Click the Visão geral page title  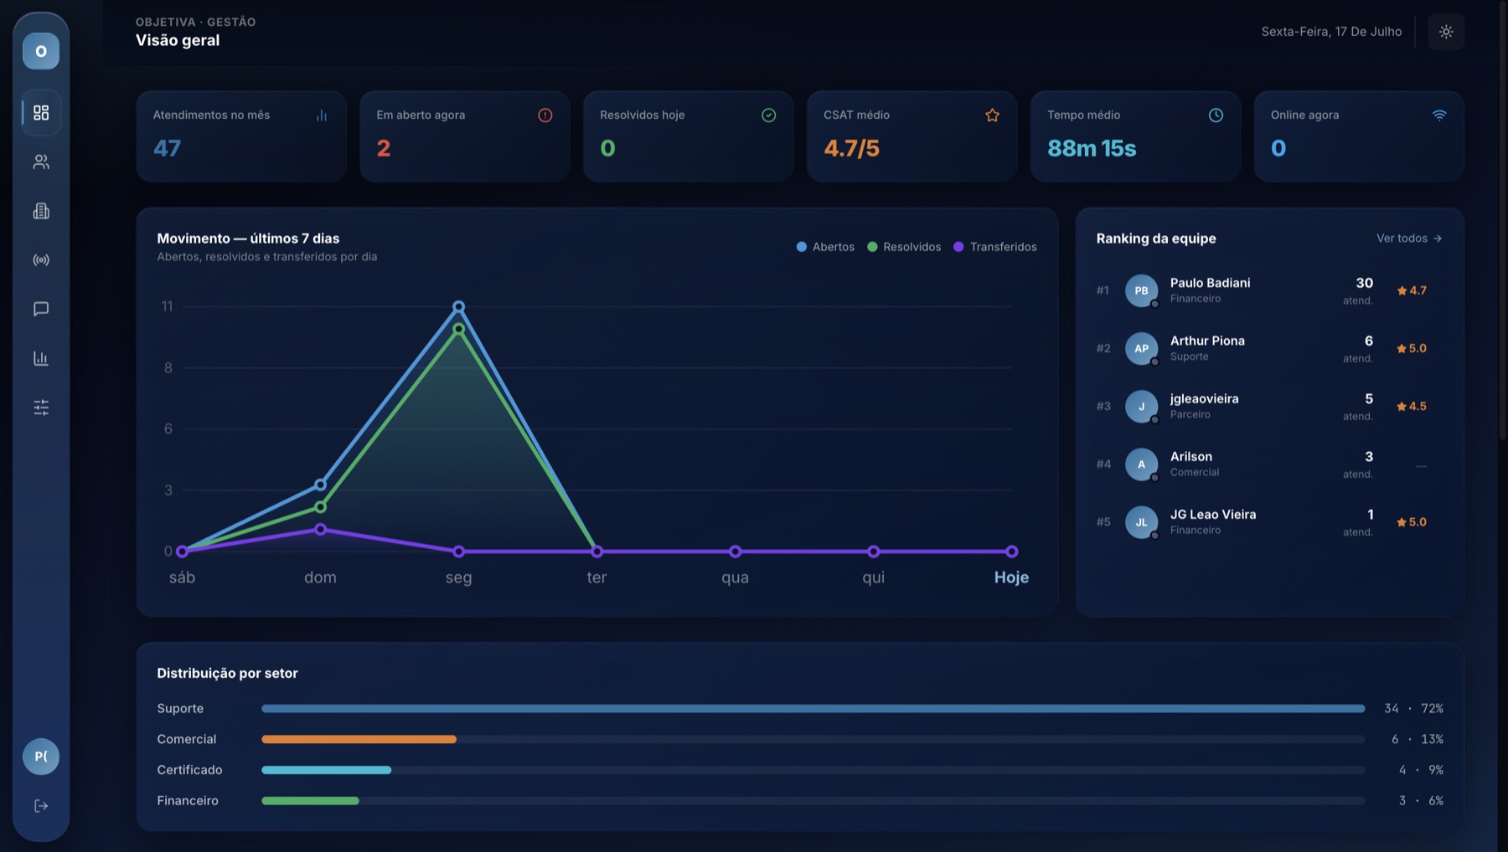coord(178,40)
